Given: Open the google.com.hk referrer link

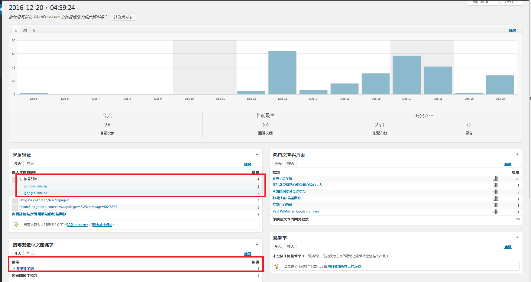Looking at the screenshot, I should click(36, 193).
